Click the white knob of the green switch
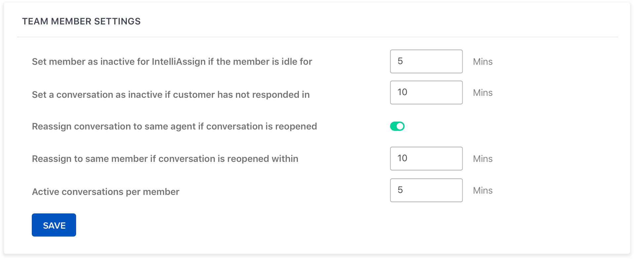The image size is (634, 259). [x=400, y=126]
